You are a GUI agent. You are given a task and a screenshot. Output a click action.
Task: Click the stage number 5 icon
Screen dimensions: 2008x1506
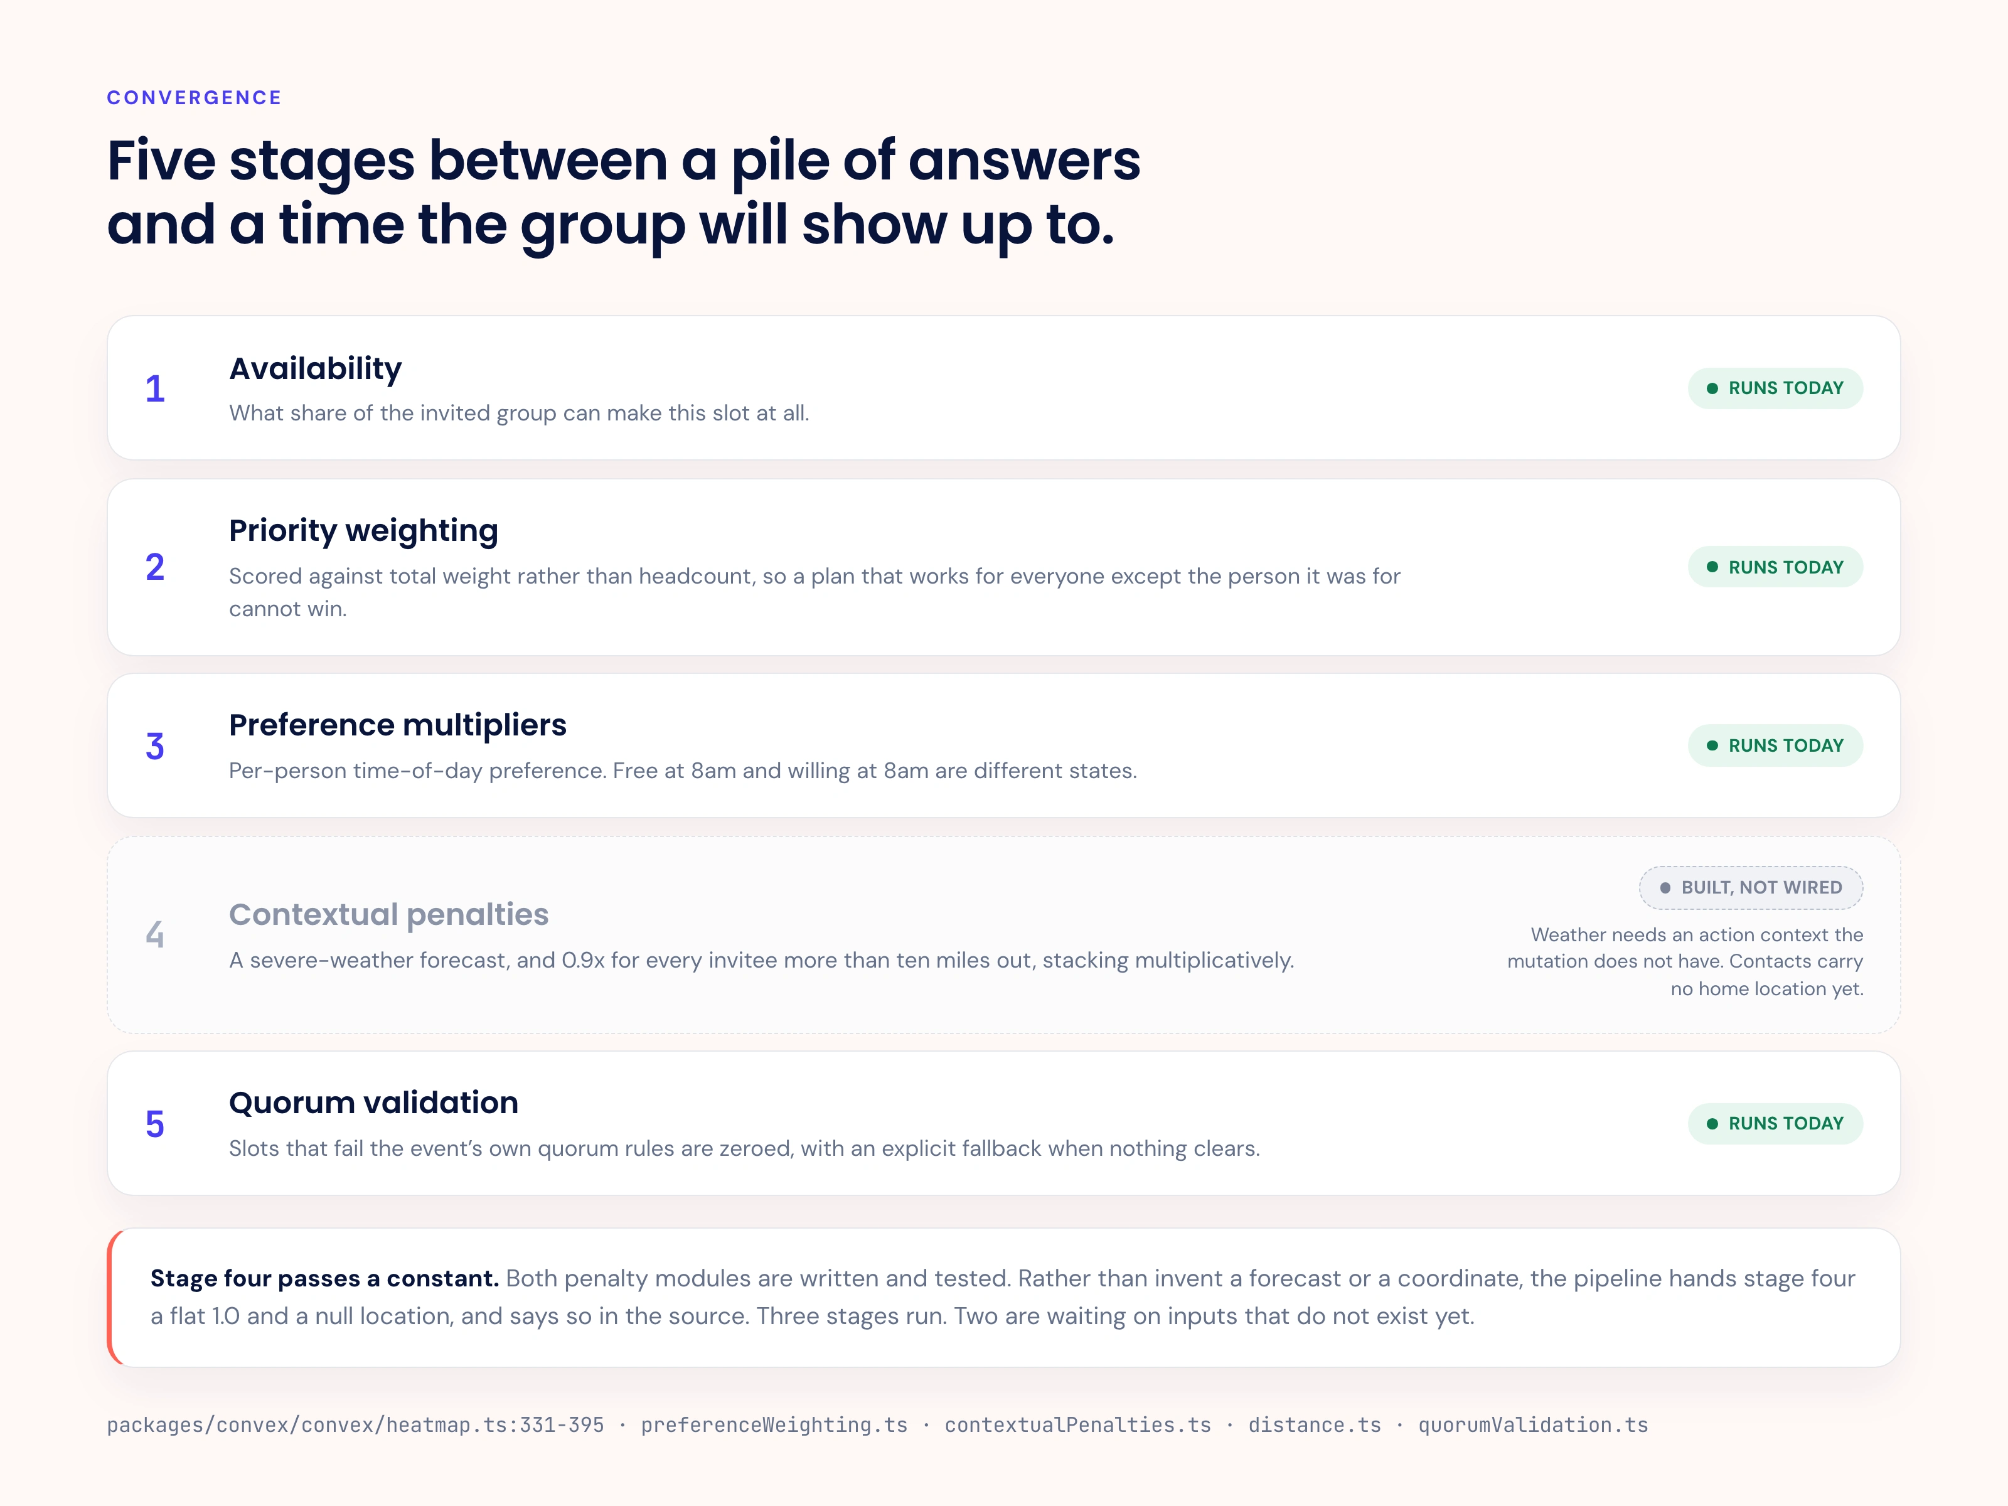pyautogui.click(x=155, y=1124)
